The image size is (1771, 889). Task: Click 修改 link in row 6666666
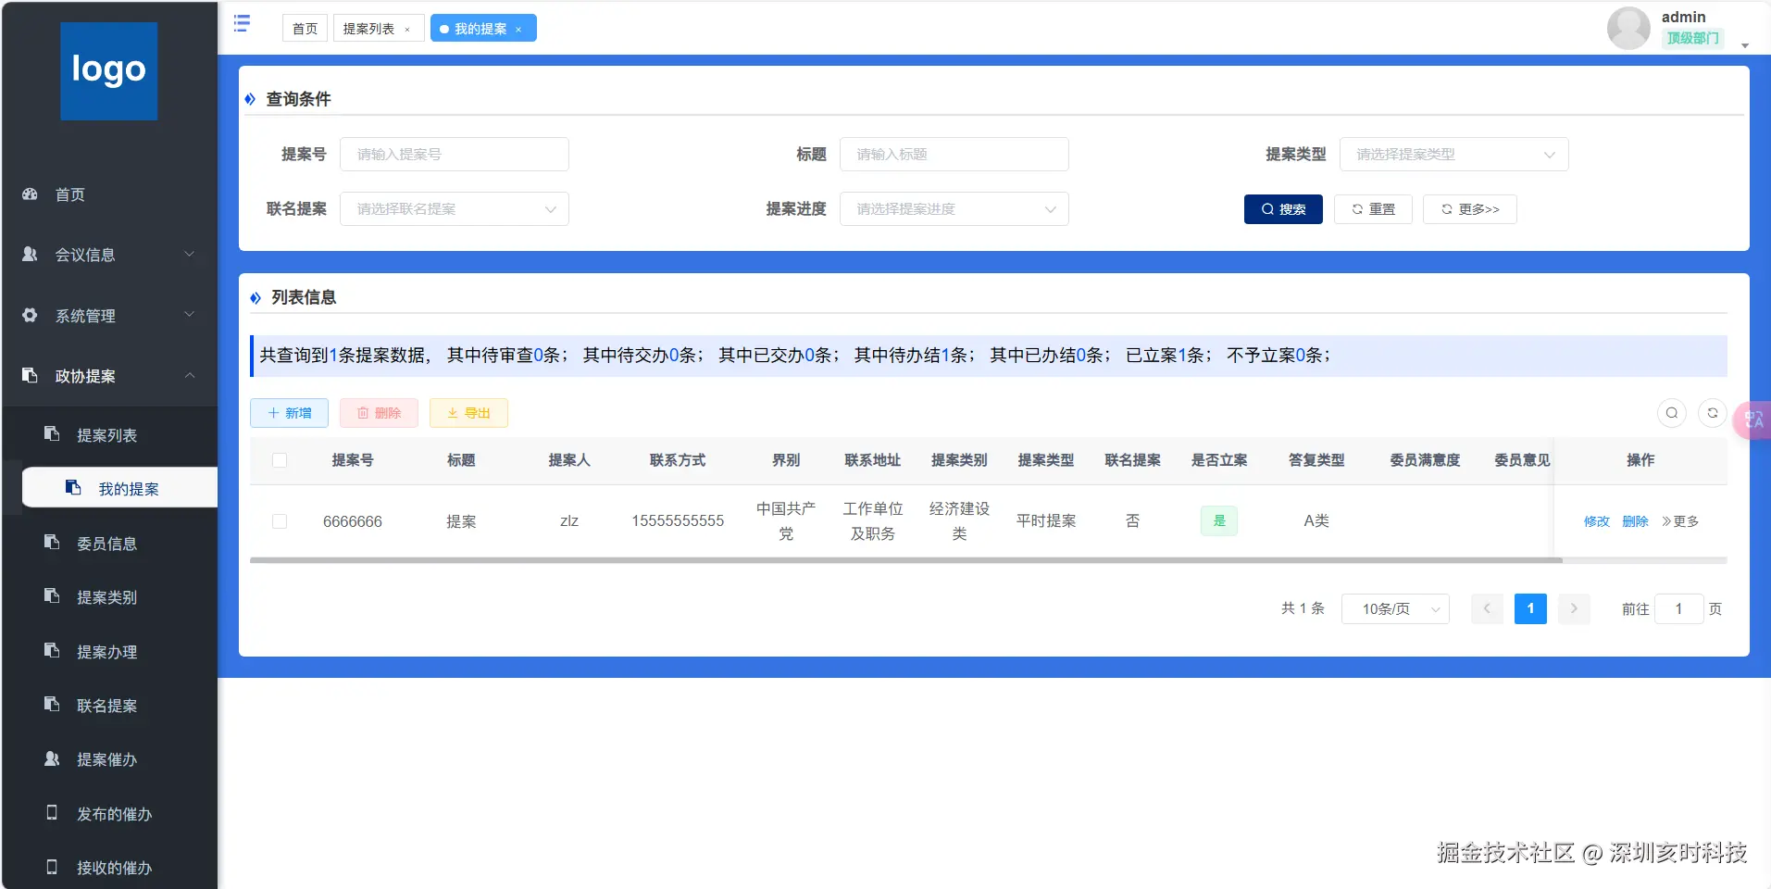[x=1597, y=521]
